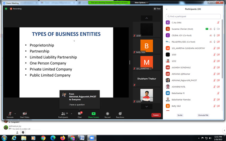Click the green Share Screen icon
226x141 pixels.
point(93,114)
